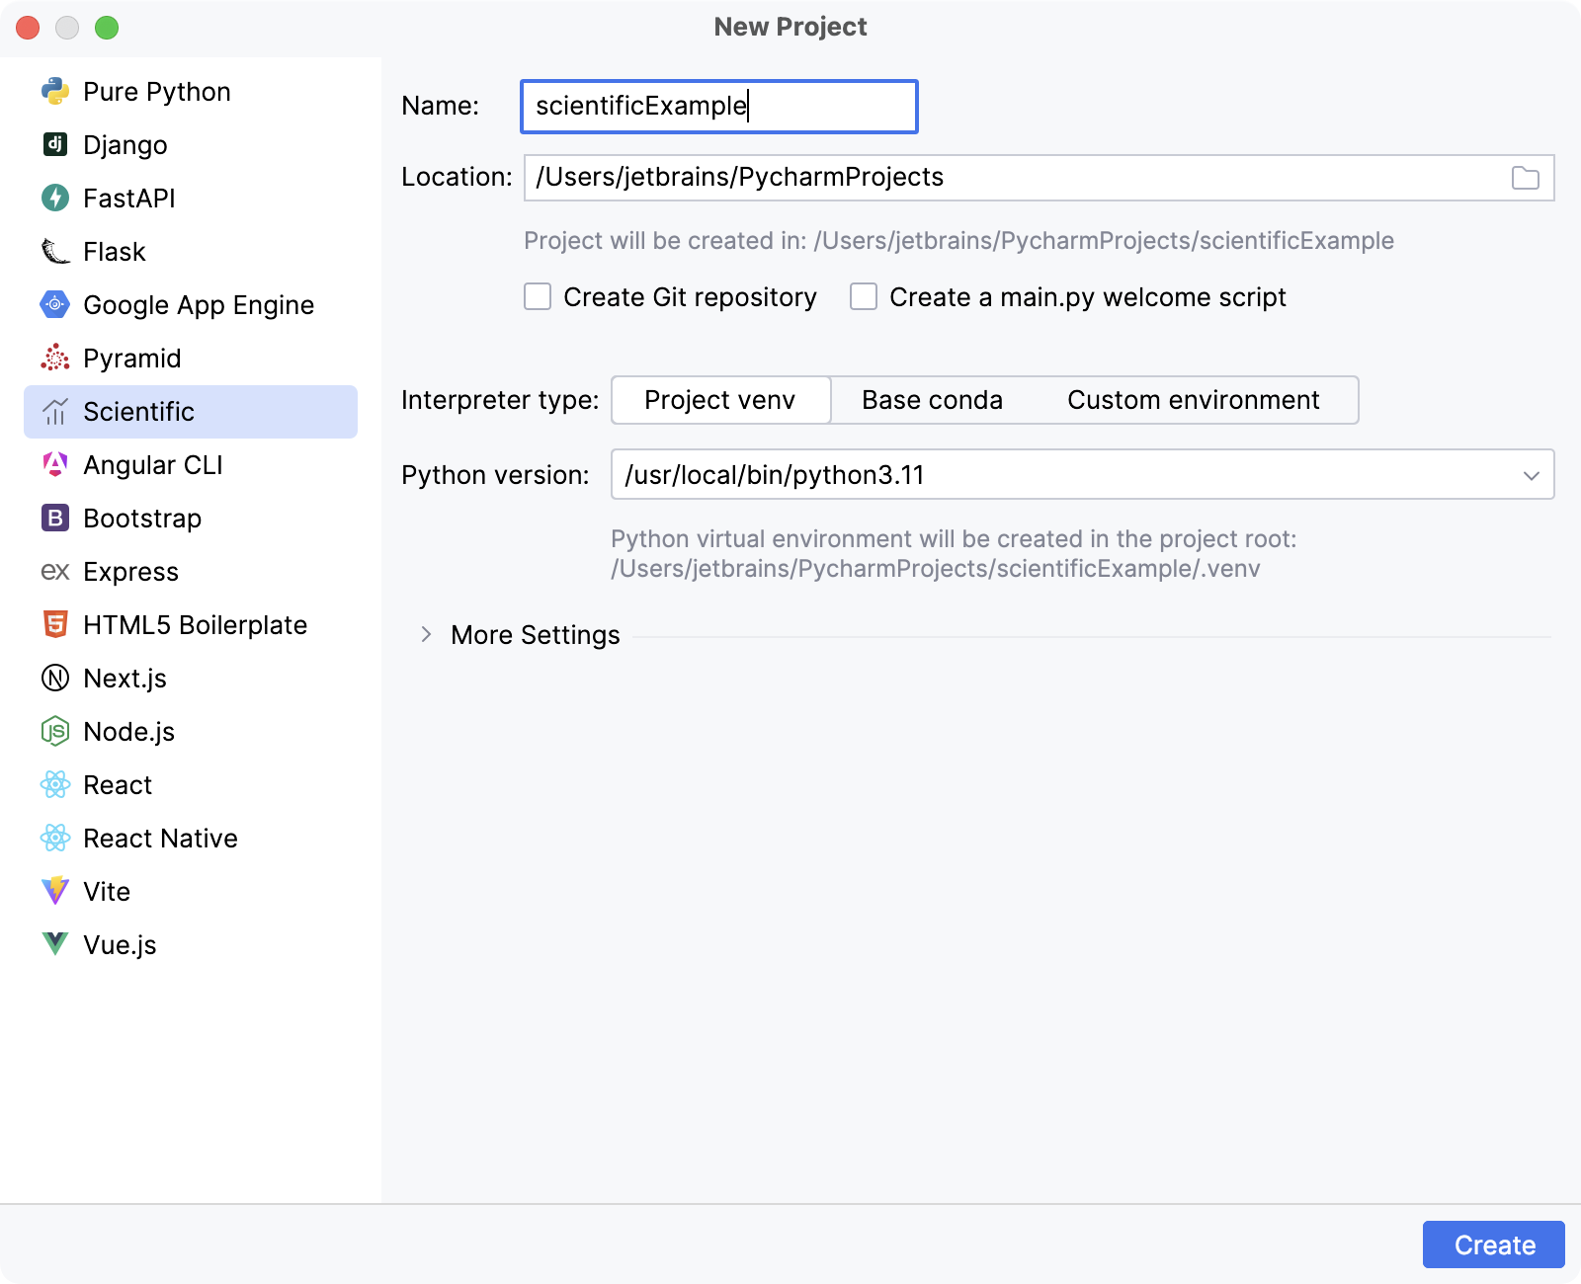The width and height of the screenshot is (1581, 1284).
Task: Click the Vue.js icon in the sidebar
Action: [x=56, y=944]
